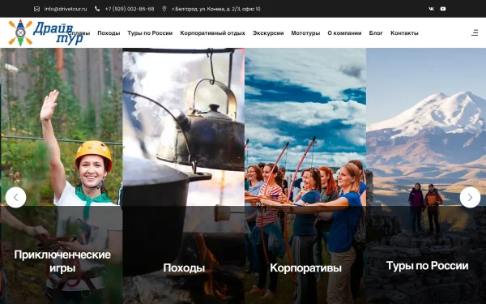
Task: Click the info@drivetour.ru email link
Action: (66, 9)
